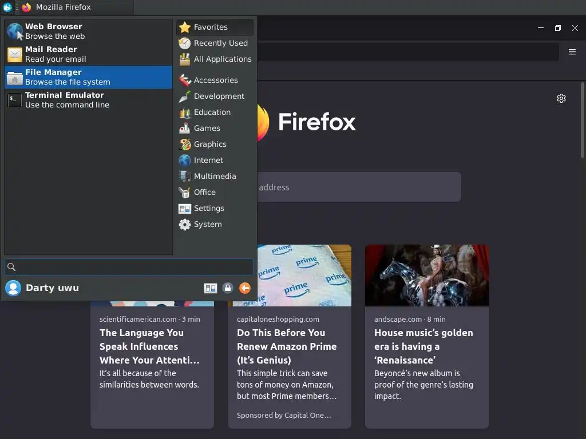Image resolution: width=586 pixels, height=439 pixels.
Task: Open the Internet category
Action: (x=215, y=160)
